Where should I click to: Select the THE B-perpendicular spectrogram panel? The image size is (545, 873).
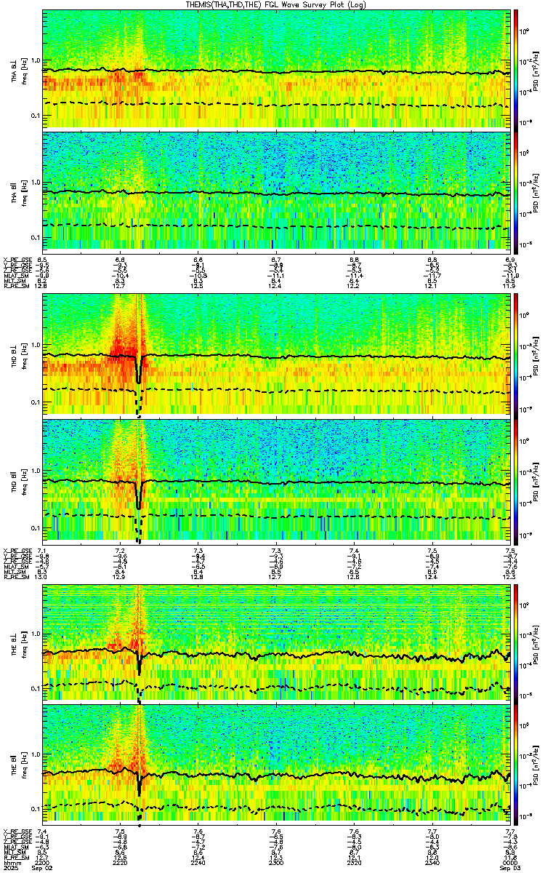276,642
